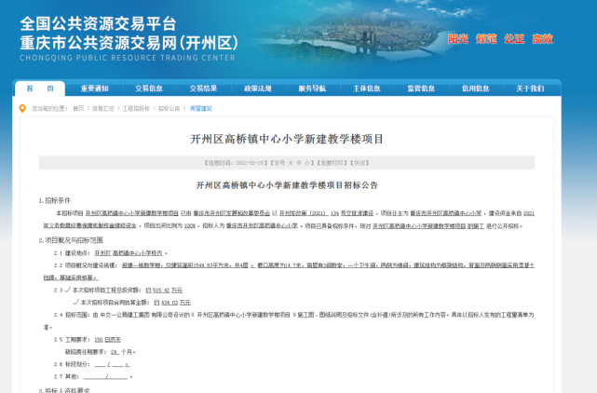Click the 高效 slogan text in banner

pos(543,39)
